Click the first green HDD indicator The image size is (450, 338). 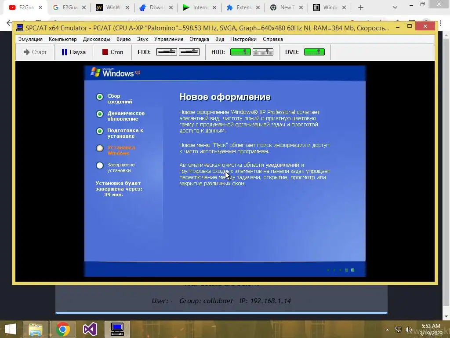point(240,52)
